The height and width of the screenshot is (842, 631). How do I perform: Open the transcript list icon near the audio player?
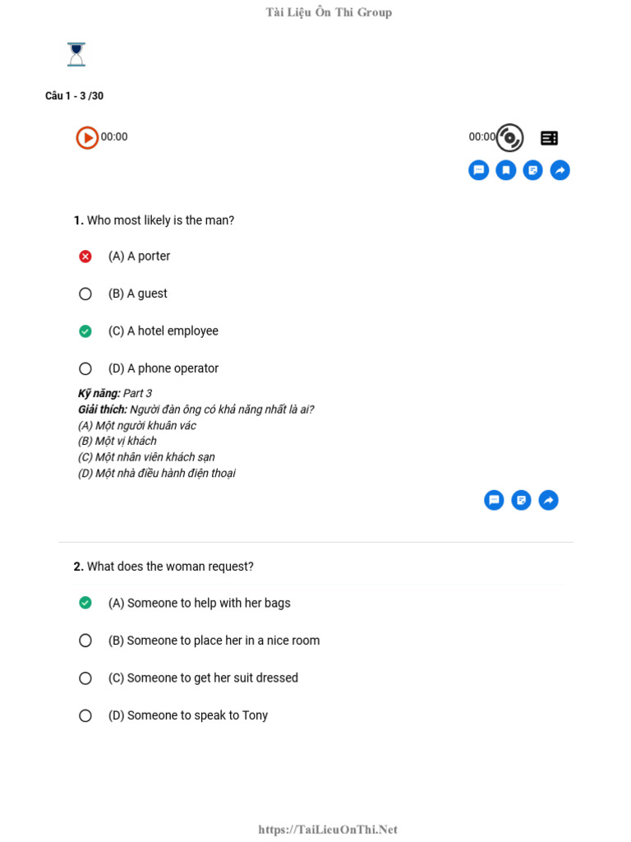[549, 138]
